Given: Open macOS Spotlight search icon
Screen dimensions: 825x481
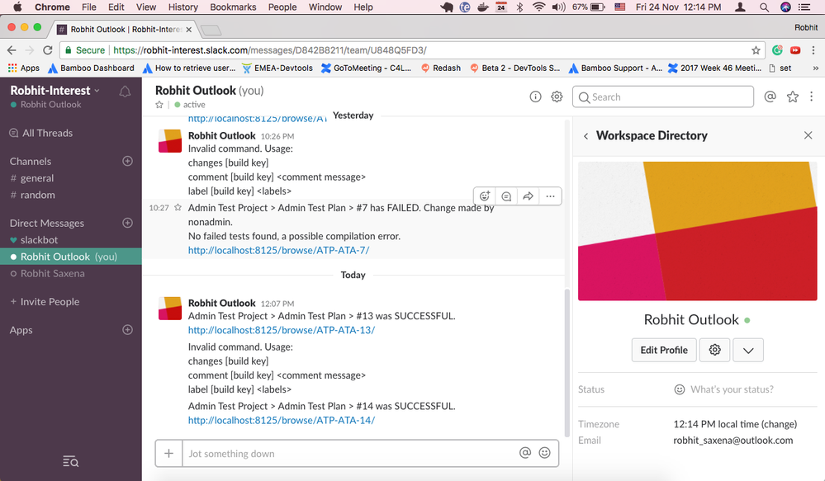Looking at the screenshot, I should click(x=764, y=7).
